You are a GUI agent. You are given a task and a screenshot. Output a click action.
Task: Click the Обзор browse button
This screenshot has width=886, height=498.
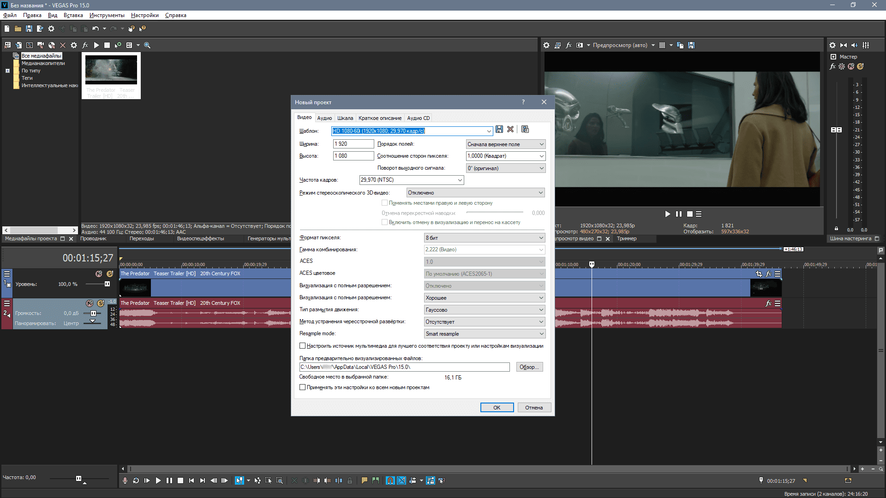(x=529, y=367)
